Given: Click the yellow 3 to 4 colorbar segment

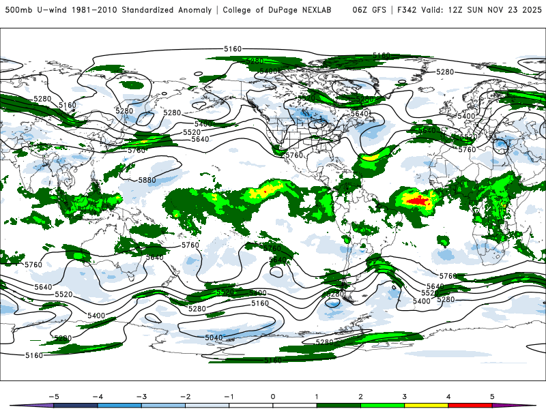Looking at the screenshot, I should (x=427, y=406).
